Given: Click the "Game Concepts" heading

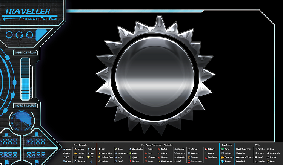Looking at the screenshot, I should (80, 145).
